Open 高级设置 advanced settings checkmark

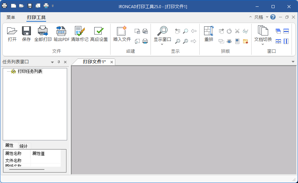(99, 31)
